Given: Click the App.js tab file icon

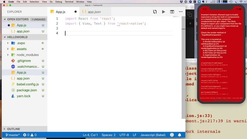Looking at the screenshot, I should [52, 12].
